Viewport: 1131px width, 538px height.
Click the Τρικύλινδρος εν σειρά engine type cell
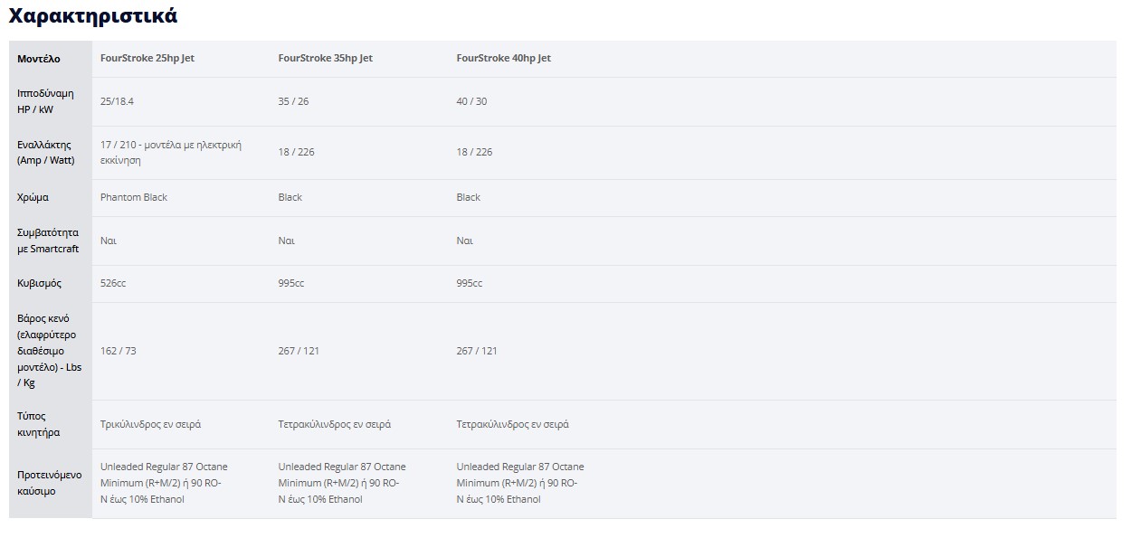[151, 424]
